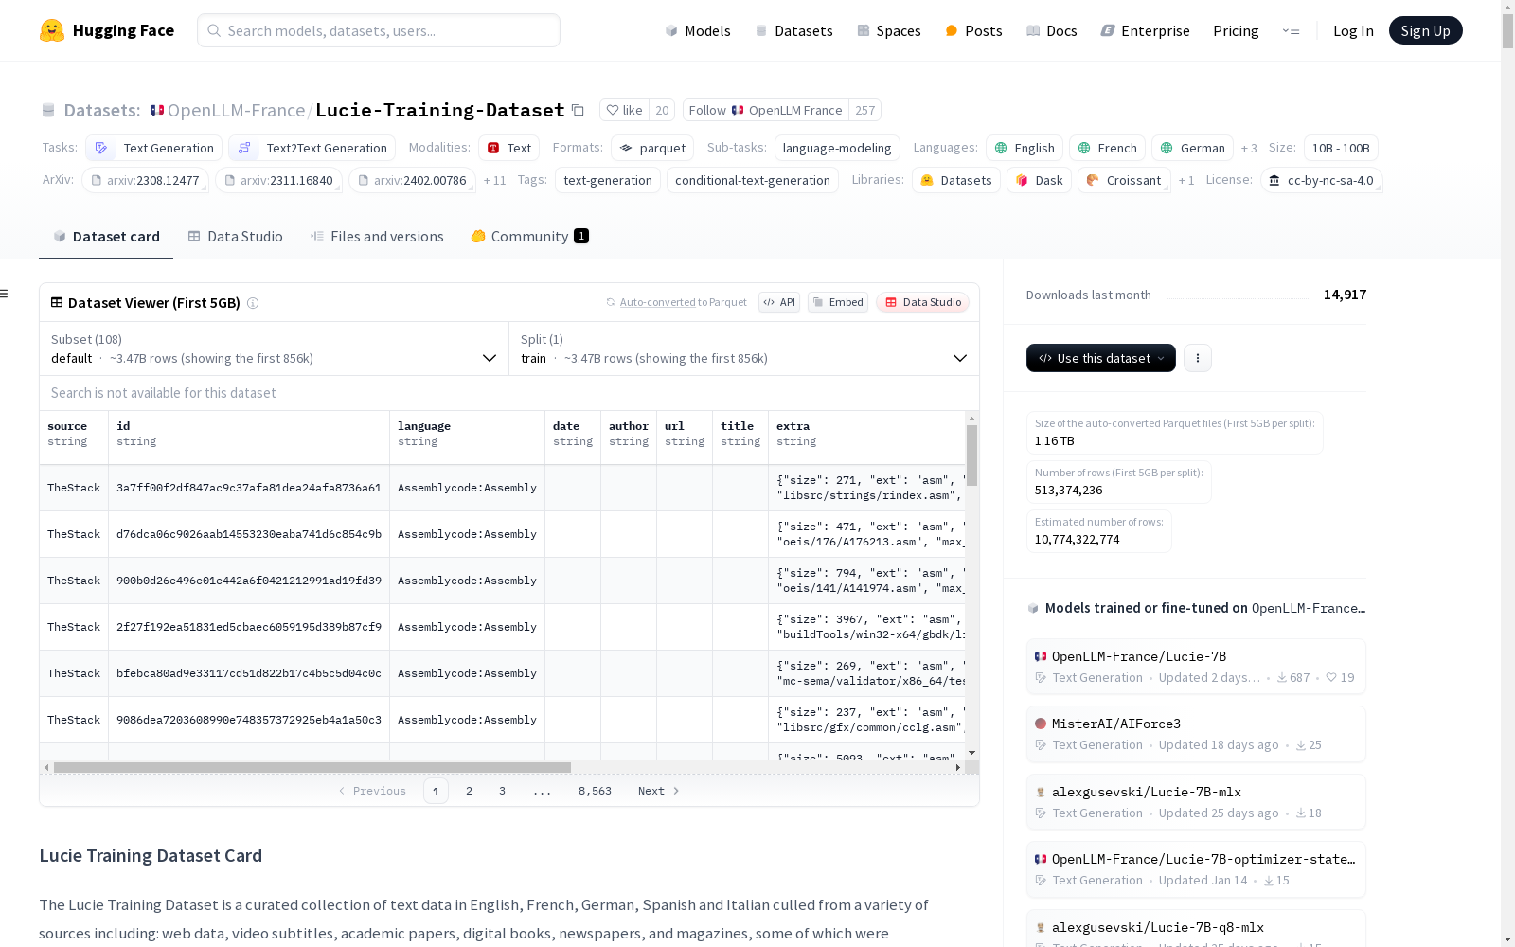Open Docs in the top navigation

click(x=1052, y=30)
